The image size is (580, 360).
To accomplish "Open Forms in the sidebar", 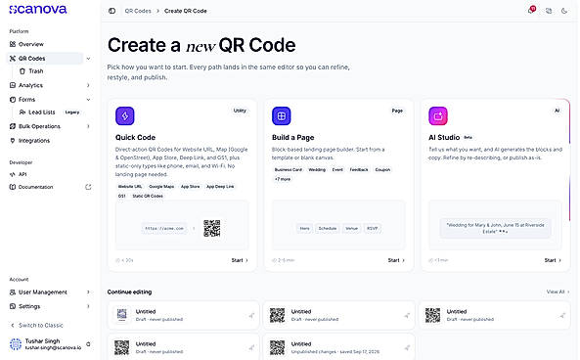I will (x=22, y=100).
